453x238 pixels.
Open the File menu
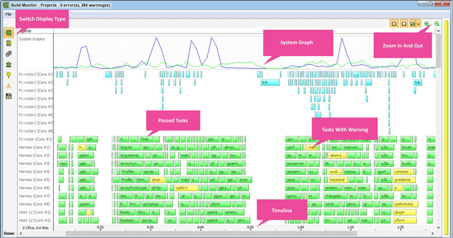8,14
